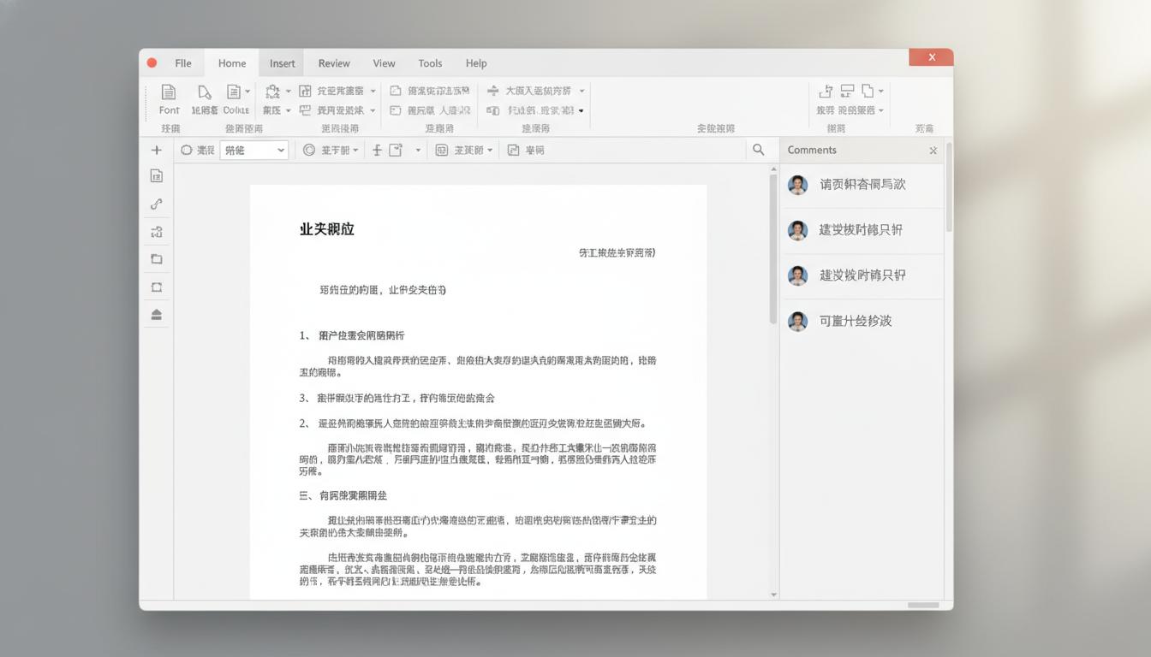Click the link icon in the left sidebar
The image size is (1151, 657).
click(x=156, y=204)
